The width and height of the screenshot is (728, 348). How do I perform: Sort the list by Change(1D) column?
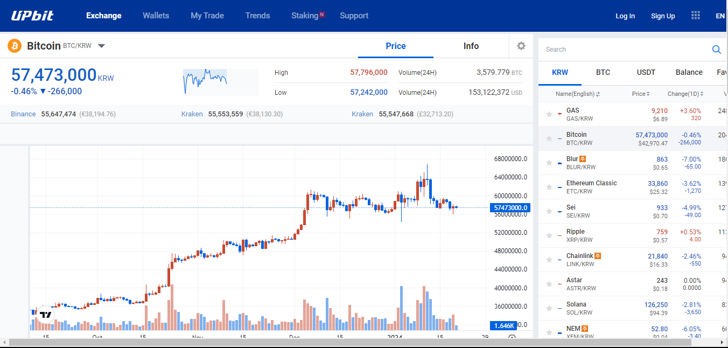tap(685, 94)
